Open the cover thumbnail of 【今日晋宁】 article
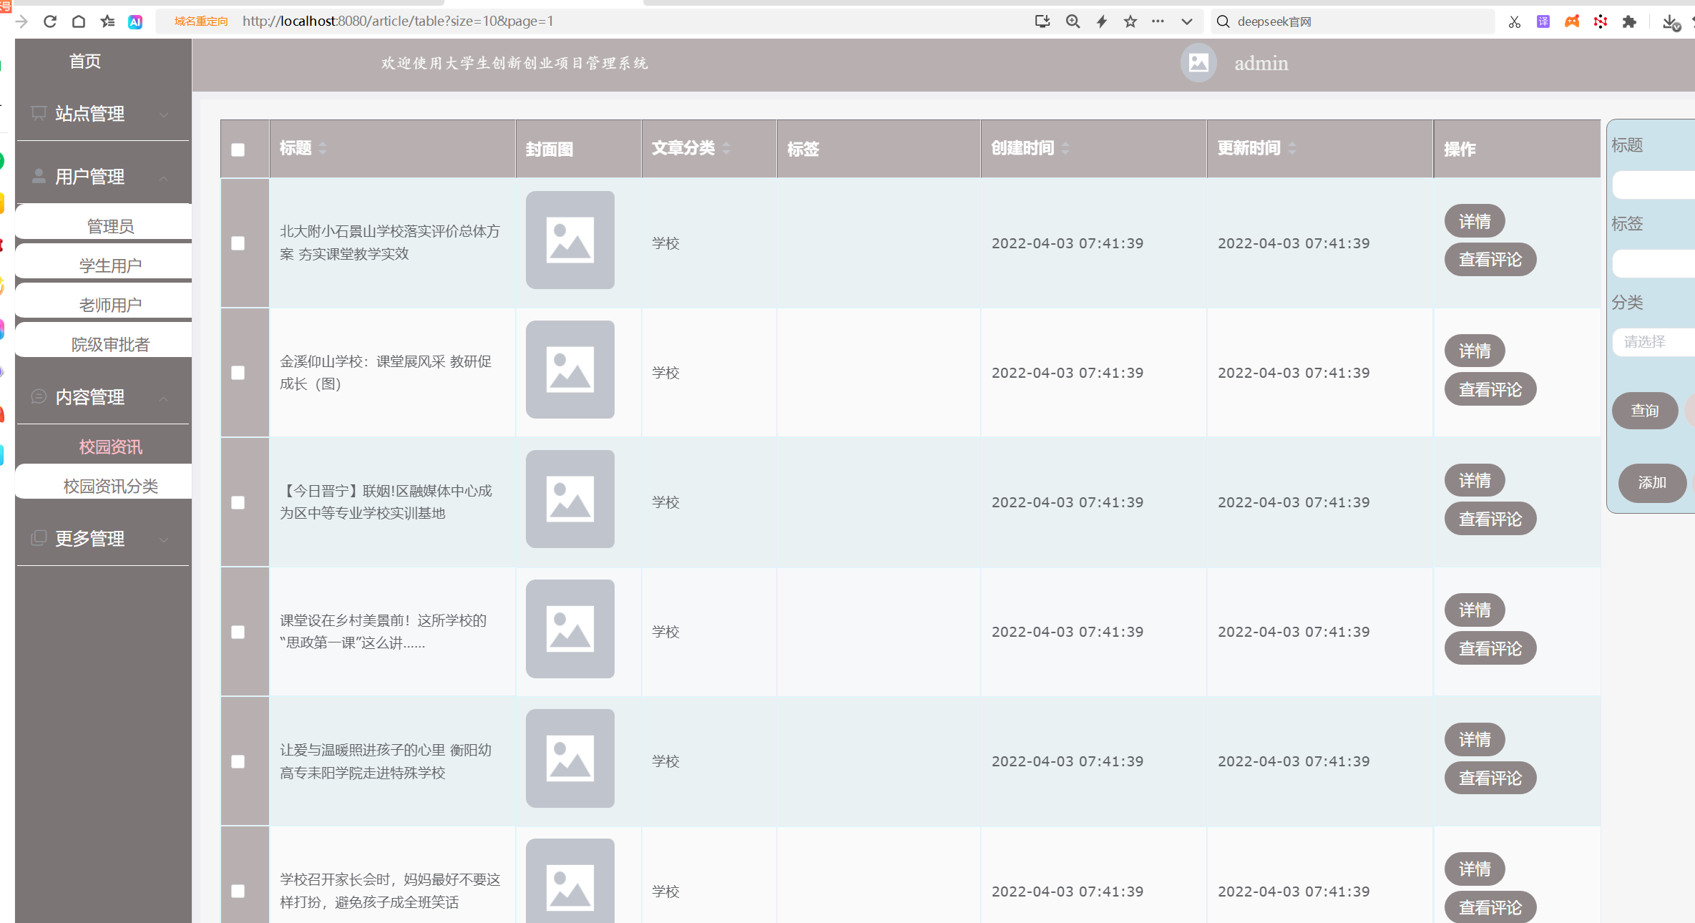 click(x=570, y=499)
